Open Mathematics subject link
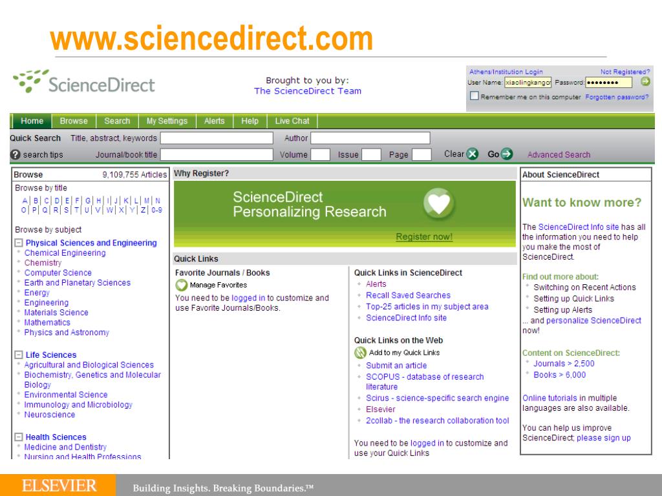Image resolution: width=662 pixels, height=496 pixels. [47, 323]
